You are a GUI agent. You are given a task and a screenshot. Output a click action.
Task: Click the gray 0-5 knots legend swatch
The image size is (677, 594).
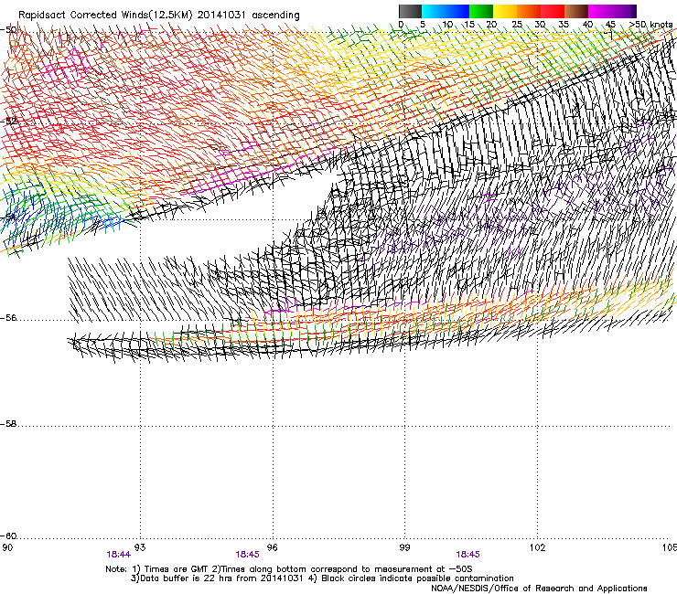(x=410, y=11)
